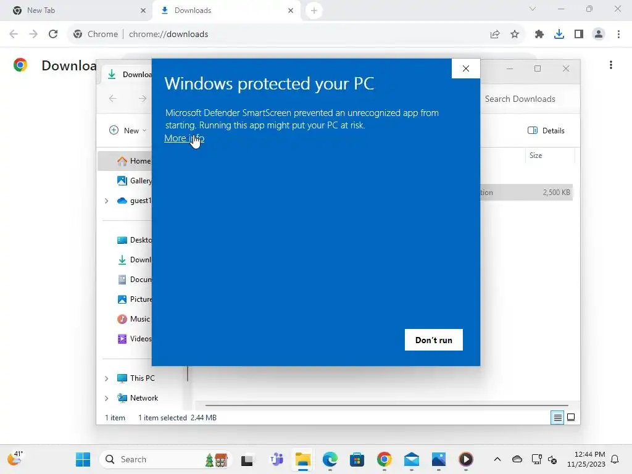This screenshot has width=632, height=474.
Task: Switch Explorer to large thumbnails view
Action: click(x=571, y=418)
